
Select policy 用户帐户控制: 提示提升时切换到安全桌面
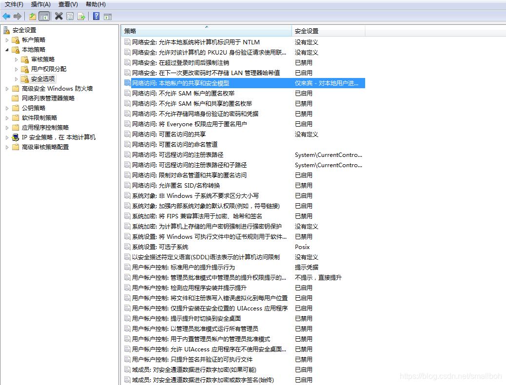click(x=186, y=319)
